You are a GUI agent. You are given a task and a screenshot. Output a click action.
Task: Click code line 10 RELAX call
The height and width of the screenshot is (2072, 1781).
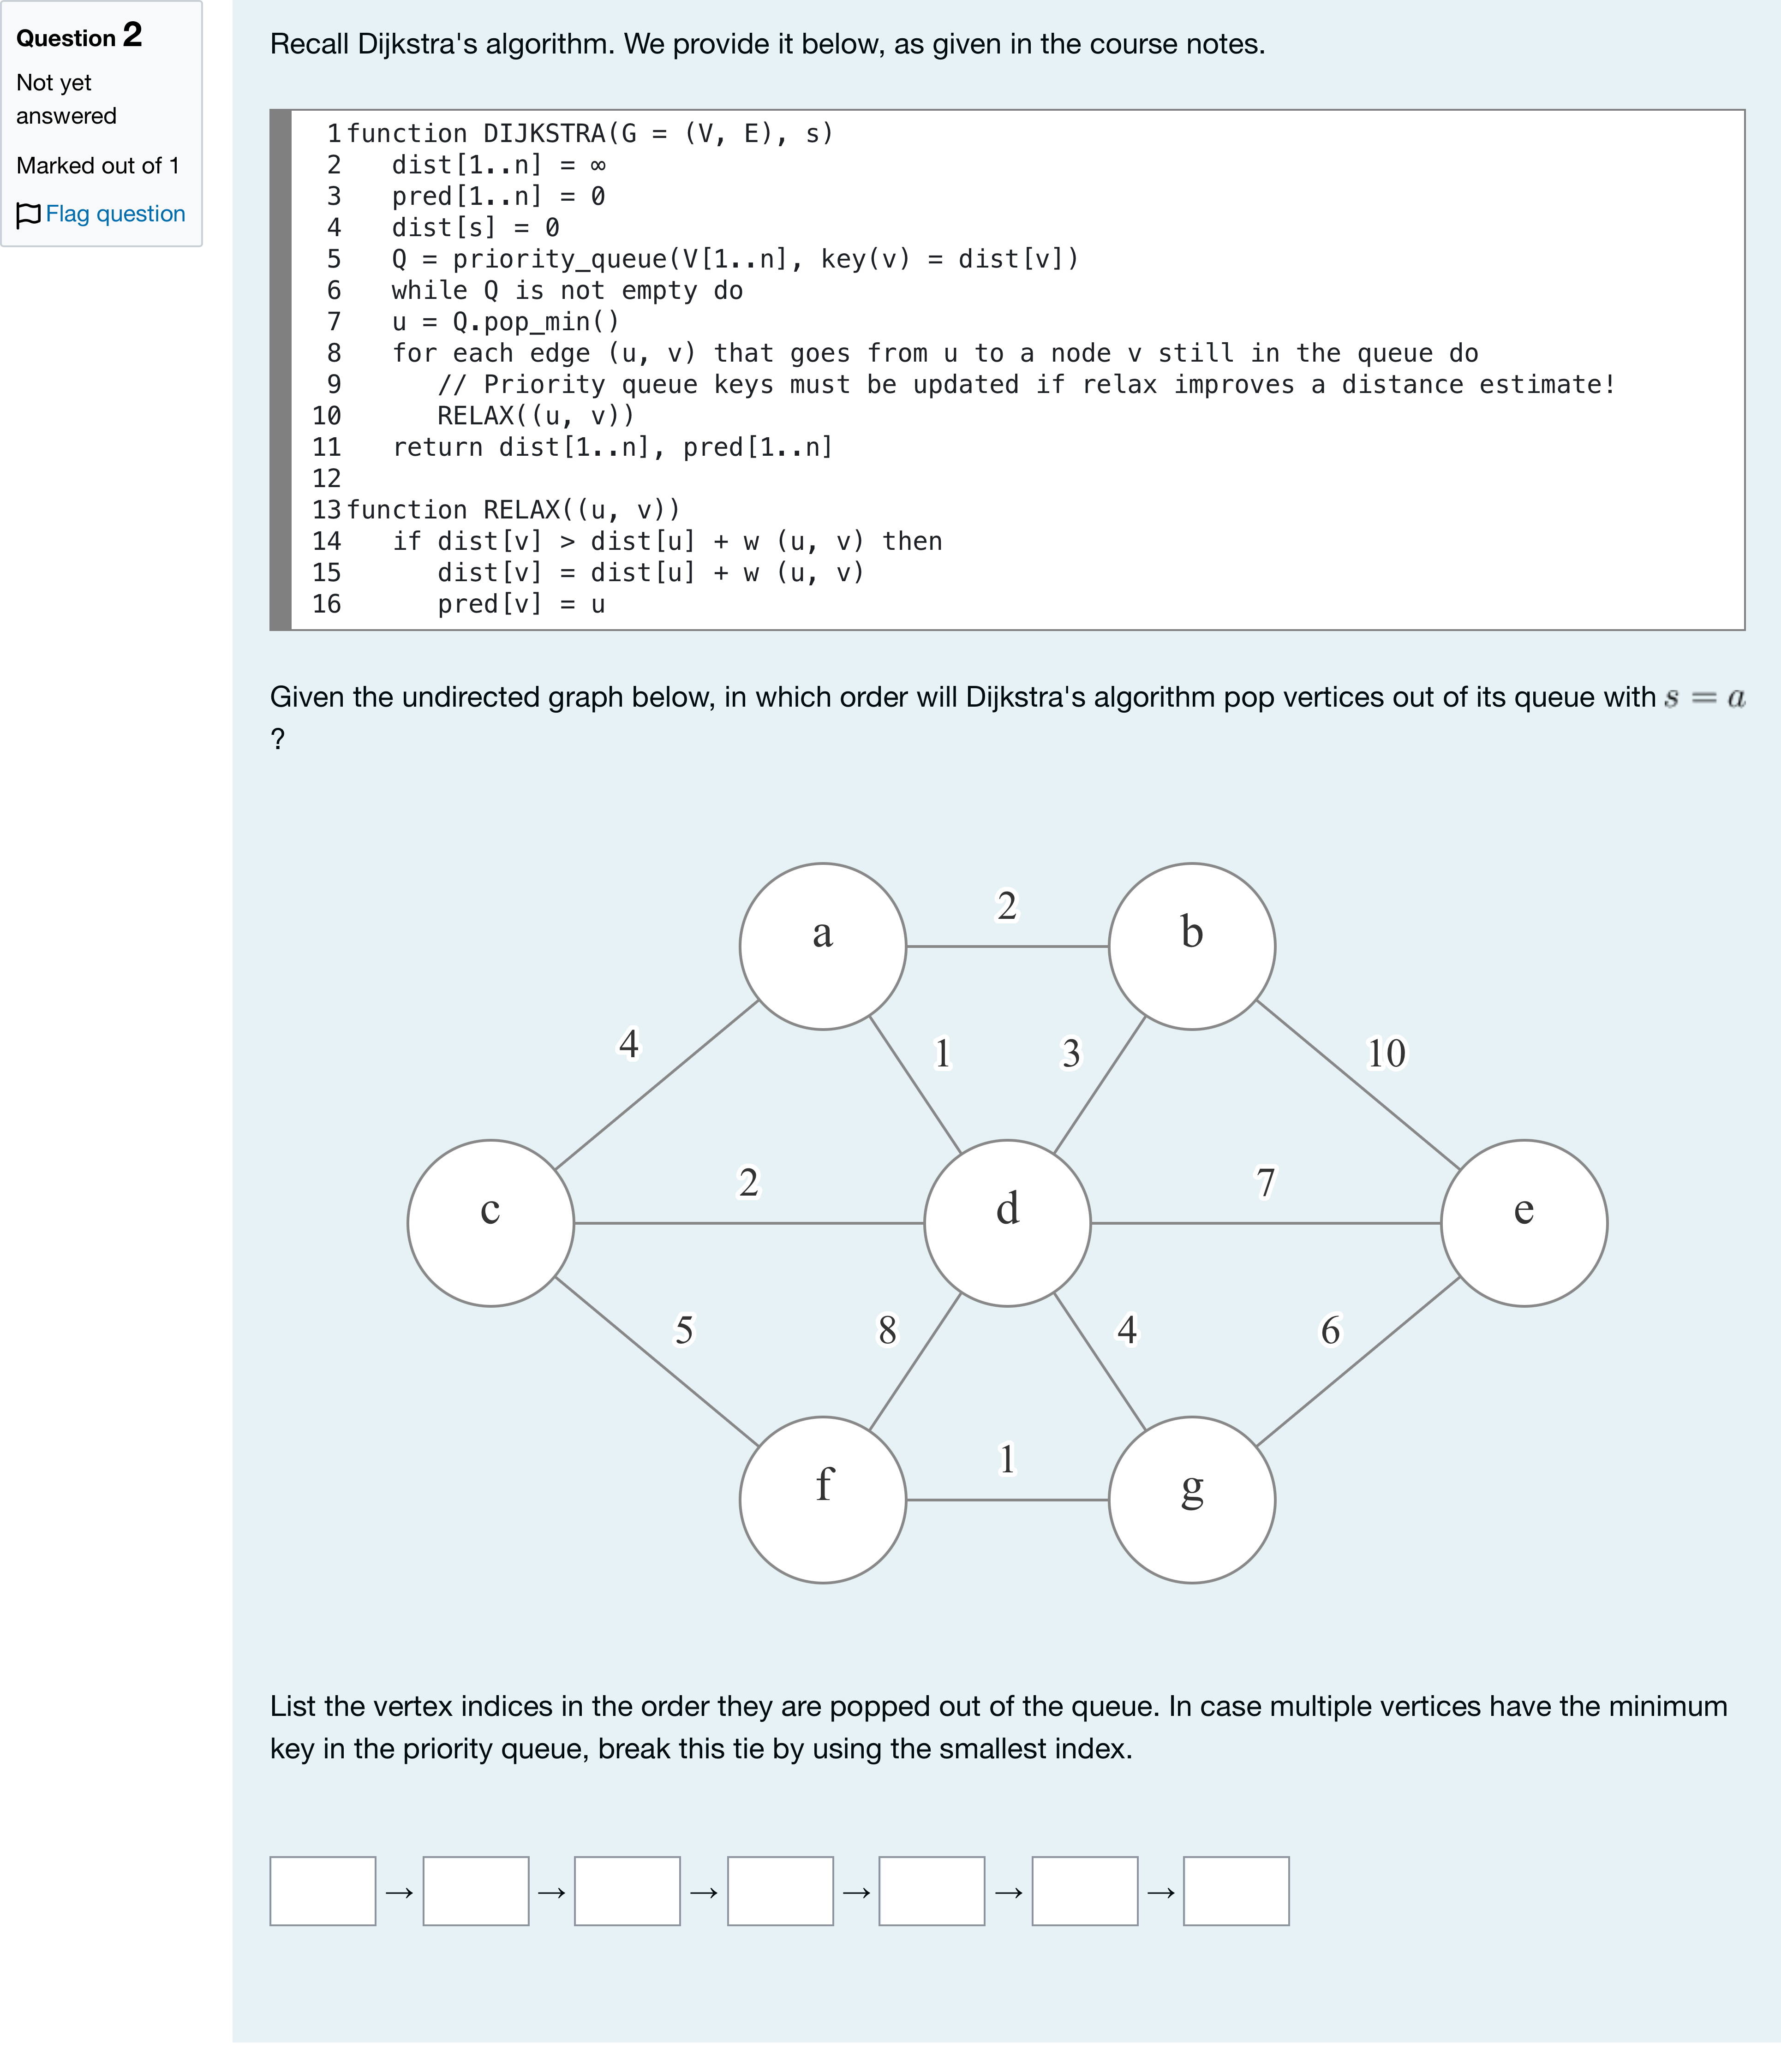535,416
